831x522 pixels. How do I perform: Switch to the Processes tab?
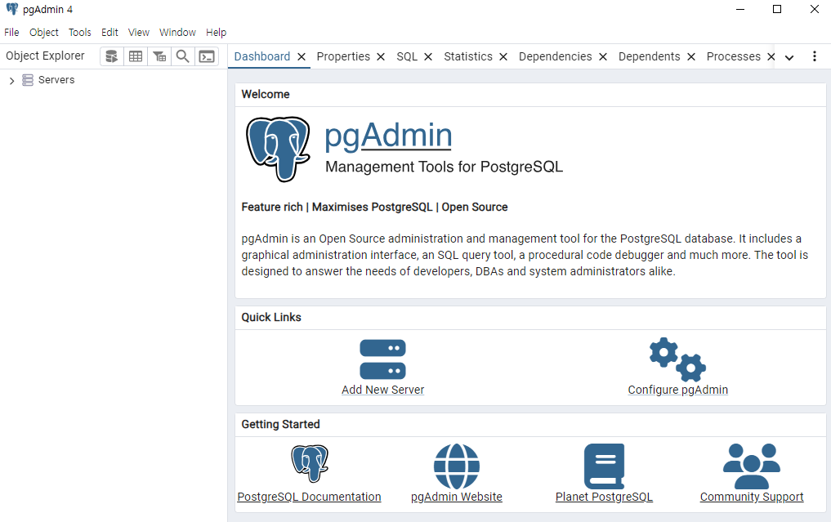pos(733,56)
